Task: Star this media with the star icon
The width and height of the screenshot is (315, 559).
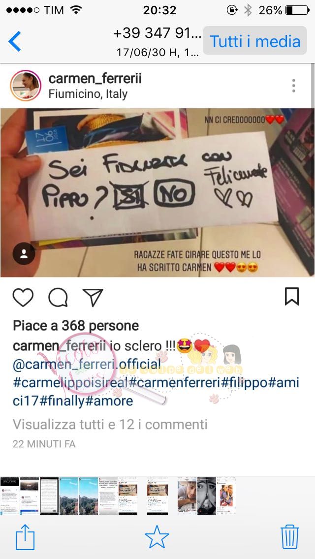Action: tap(157, 537)
